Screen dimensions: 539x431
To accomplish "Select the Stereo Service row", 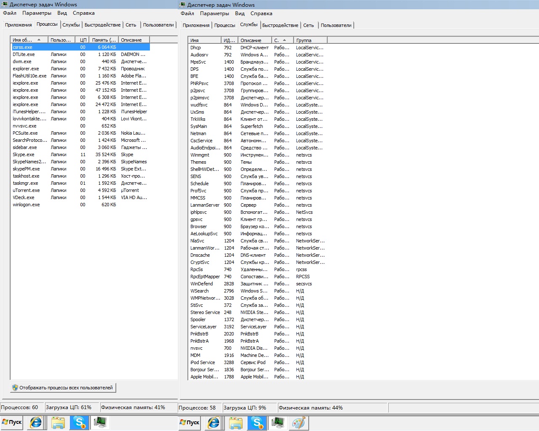I will (258, 312).
